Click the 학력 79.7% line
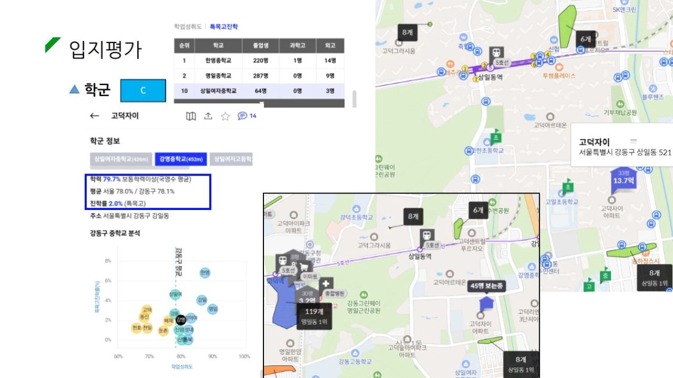Image resolution: width=673 pixels, height=378 pixels. [140, 180]
